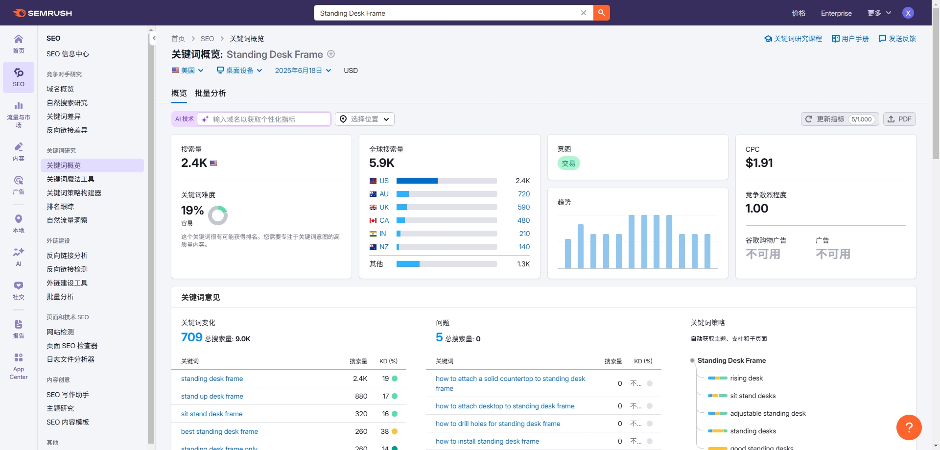940x450 pixels.
Task: Open the 内容 sidebar icon
Action: [x=19, y=152]
